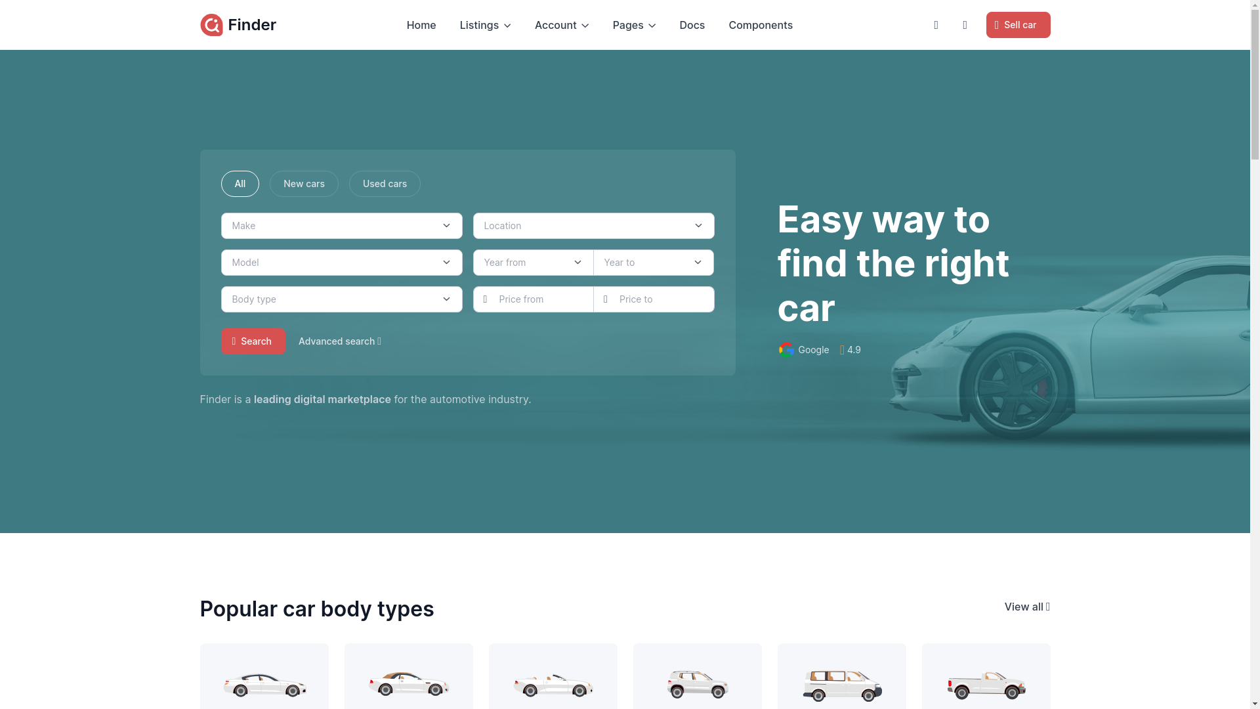Open the Year to dropdown

(654, 263)
